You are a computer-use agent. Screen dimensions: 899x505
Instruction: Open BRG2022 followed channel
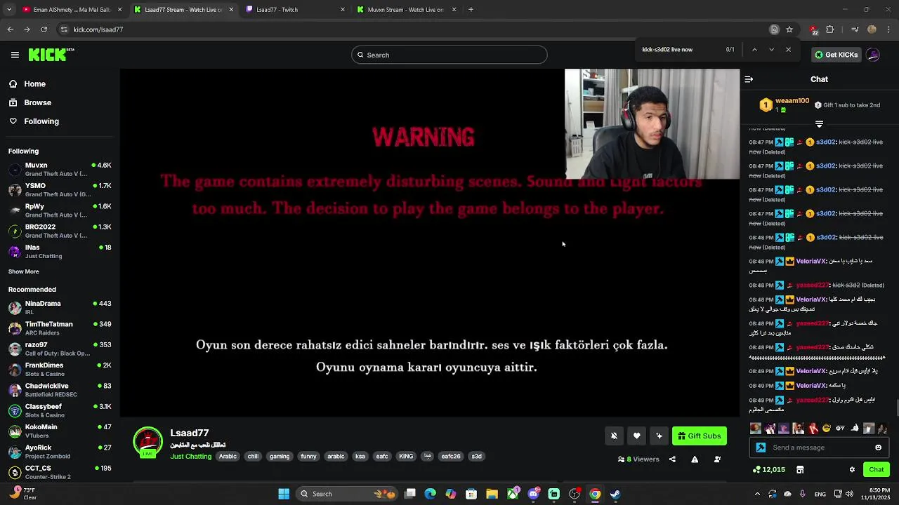60,231
